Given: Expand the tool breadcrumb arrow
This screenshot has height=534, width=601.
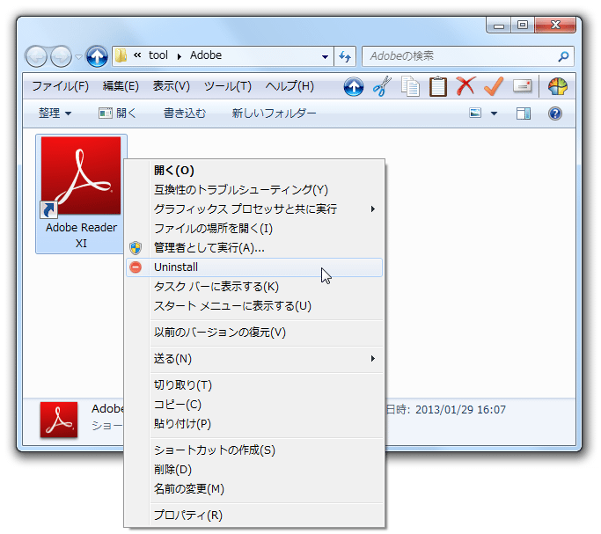Looking at the screenshot, I should [179, 56].
